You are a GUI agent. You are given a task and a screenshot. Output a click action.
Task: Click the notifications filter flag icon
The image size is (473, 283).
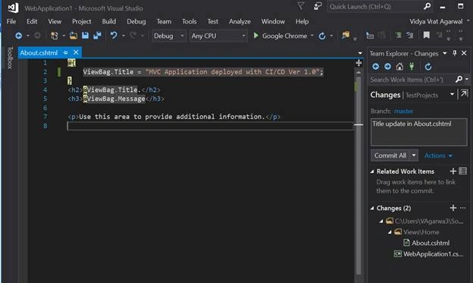301,6
